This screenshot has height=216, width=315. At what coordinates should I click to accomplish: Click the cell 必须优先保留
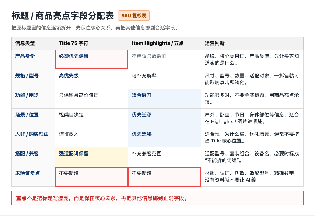tap(92, 60)
